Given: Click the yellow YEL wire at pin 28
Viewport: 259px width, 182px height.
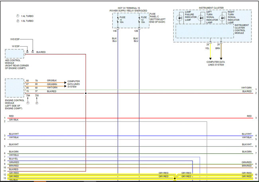Looking at the screenshot, I should 210,52.
